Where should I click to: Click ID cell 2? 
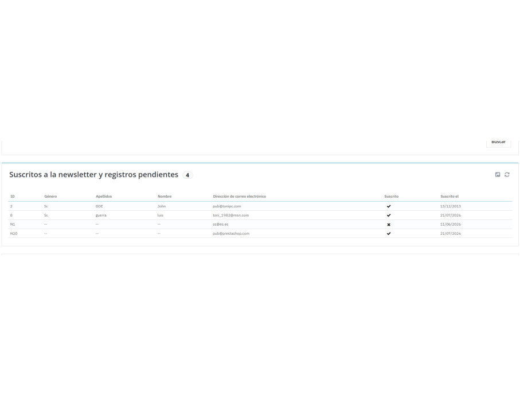(x=11, y=206)
